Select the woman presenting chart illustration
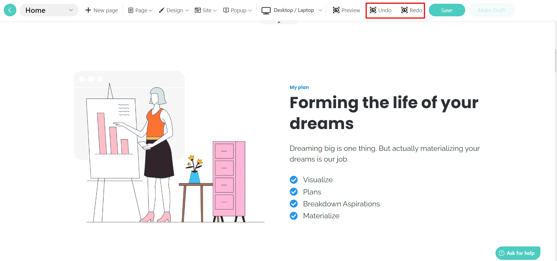Image resolution: width=557 pixels, height=261 pixels. tap(169, 147)
